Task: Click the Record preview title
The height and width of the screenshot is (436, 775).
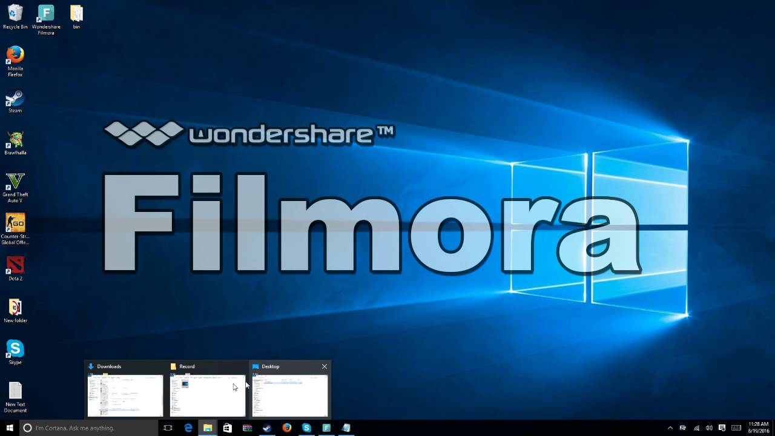Action: click(x=187, y=366)
